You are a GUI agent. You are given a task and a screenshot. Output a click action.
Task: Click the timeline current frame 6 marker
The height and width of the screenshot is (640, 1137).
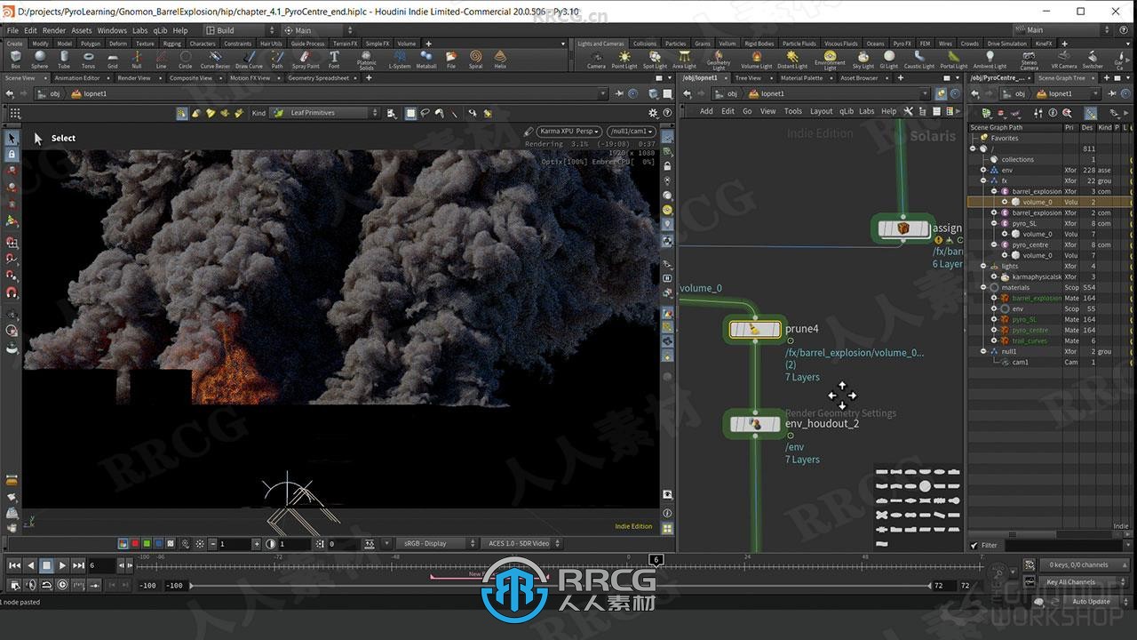point(656,559)
